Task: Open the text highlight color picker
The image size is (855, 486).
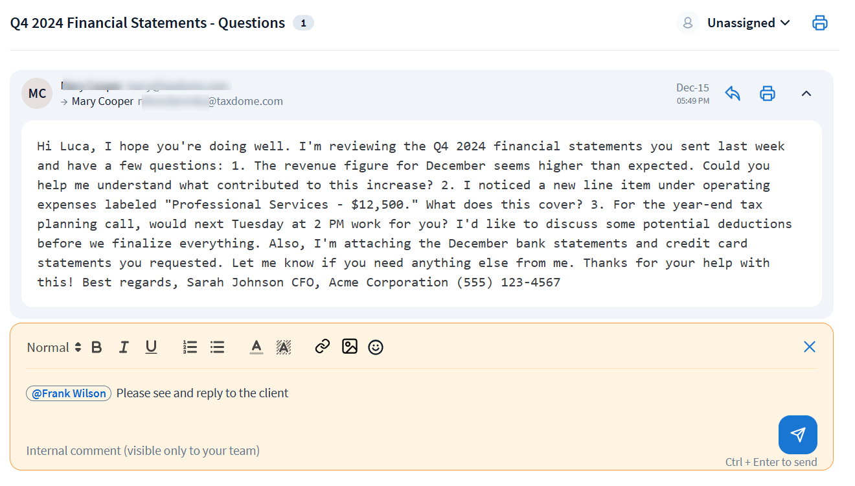Action: click(283, 347)
